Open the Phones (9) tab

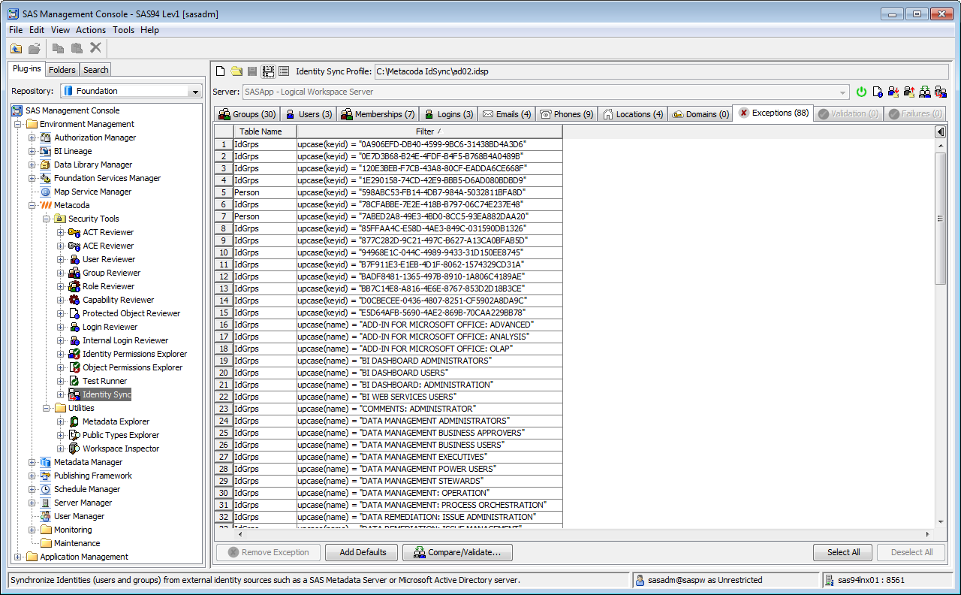pos(567,114)
